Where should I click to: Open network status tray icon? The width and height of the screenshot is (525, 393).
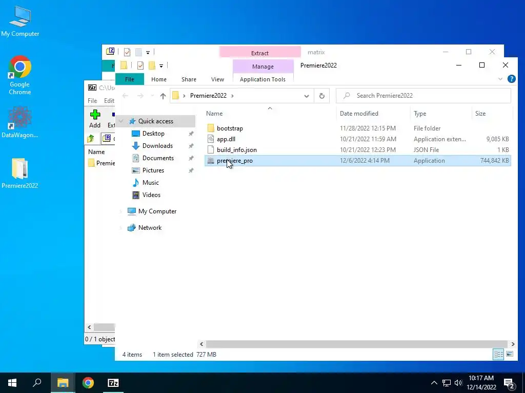click(x=447, y=383)
